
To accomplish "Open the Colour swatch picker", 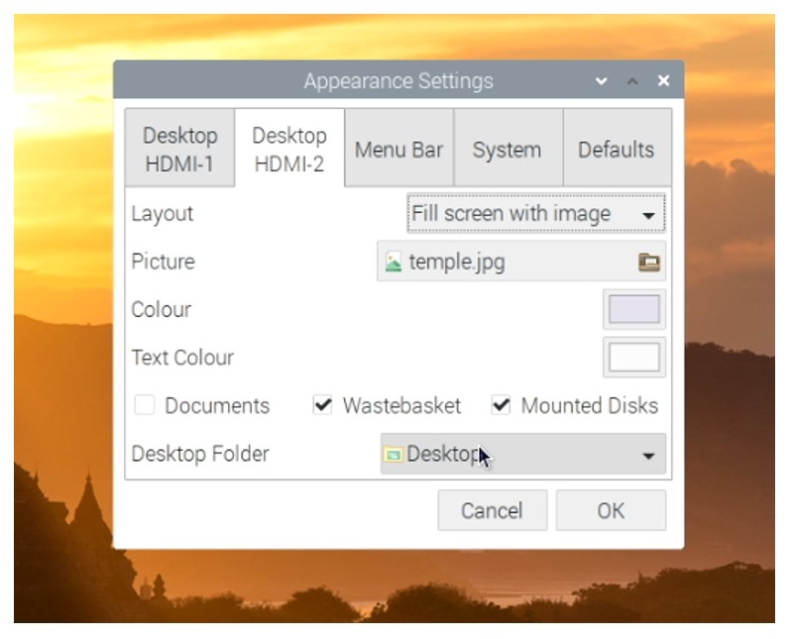I will pyautogui.click(x=634, y=309).
